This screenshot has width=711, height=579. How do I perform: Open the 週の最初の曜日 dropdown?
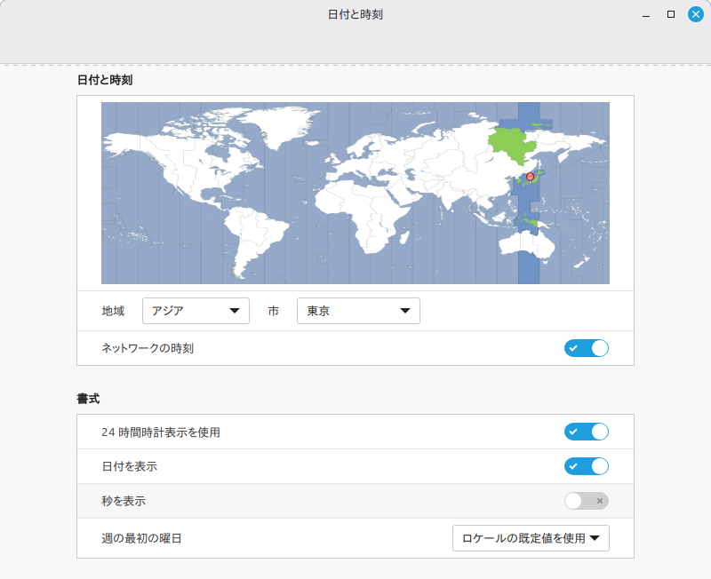531,538
